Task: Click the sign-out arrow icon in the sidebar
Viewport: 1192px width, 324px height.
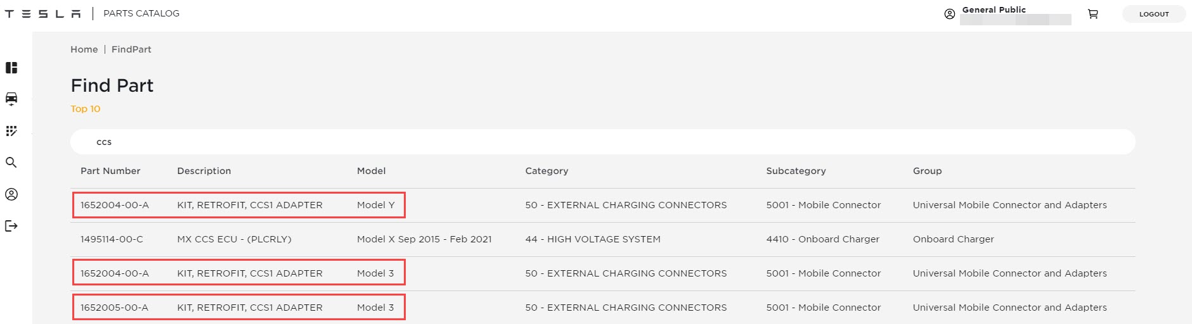Action: 11,226
